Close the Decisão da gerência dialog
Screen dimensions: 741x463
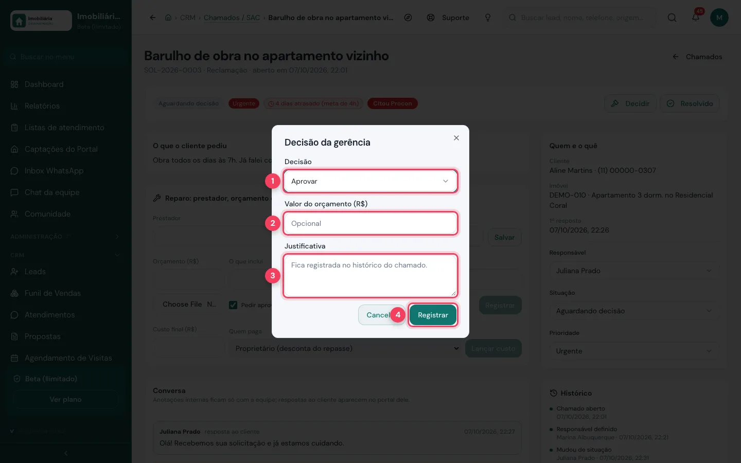456,138
